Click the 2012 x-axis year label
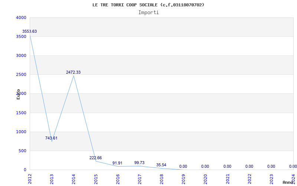Screen dimensions: 297x186 tap(30, 179)
